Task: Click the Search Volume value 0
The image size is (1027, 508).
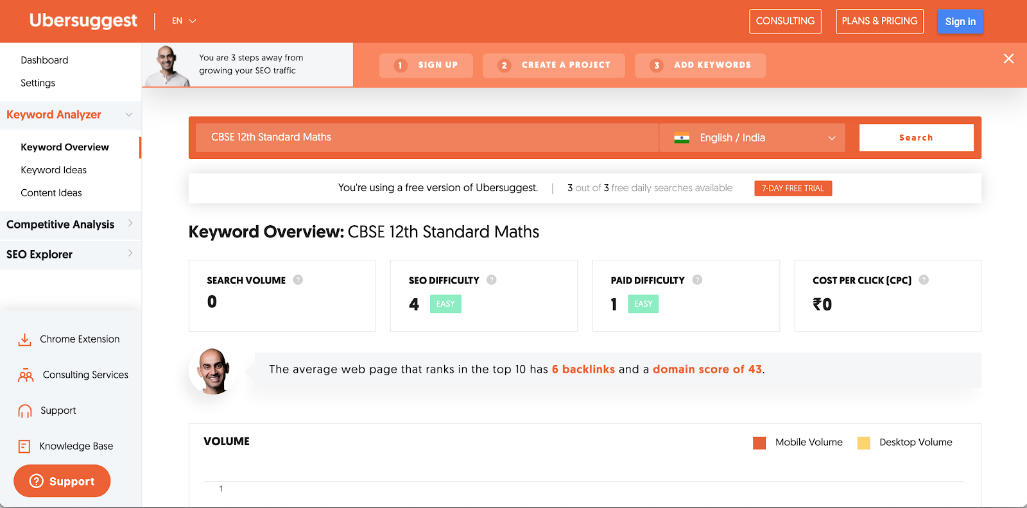Action: [212, 301]
